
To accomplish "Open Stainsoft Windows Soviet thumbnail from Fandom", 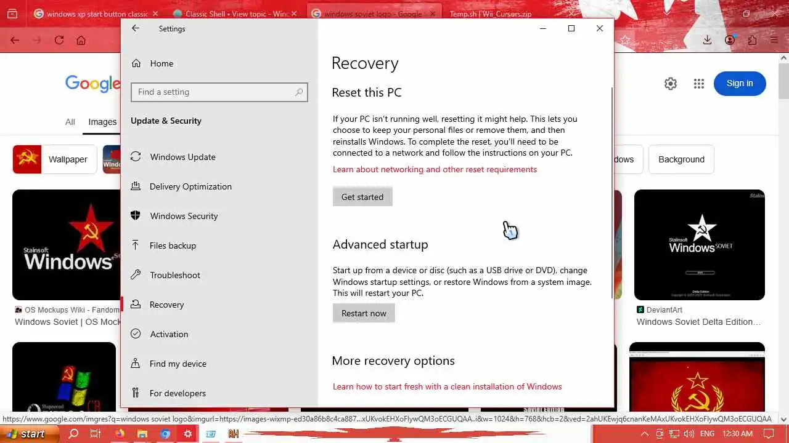I will click(x=67, y=245).
